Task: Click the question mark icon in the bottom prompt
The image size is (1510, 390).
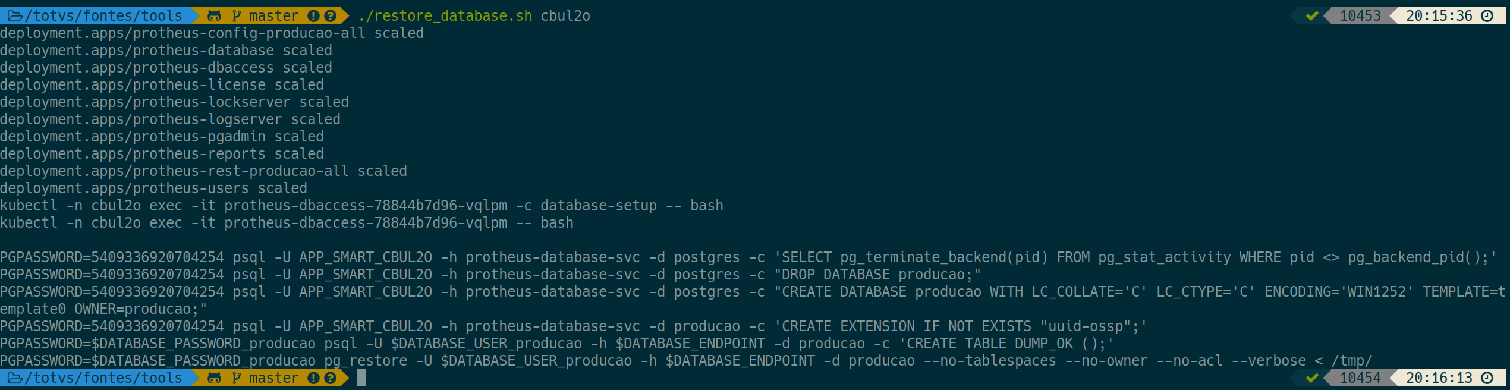Action: tap(331, 378)
